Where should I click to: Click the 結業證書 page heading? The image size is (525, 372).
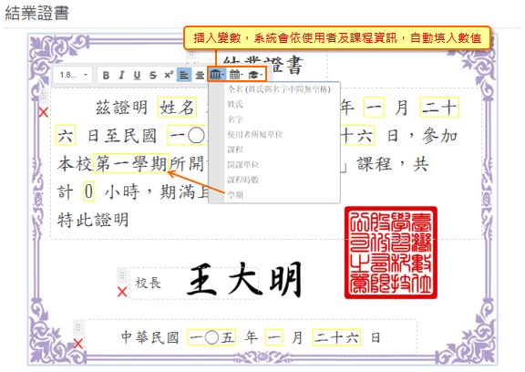point(36,13)
